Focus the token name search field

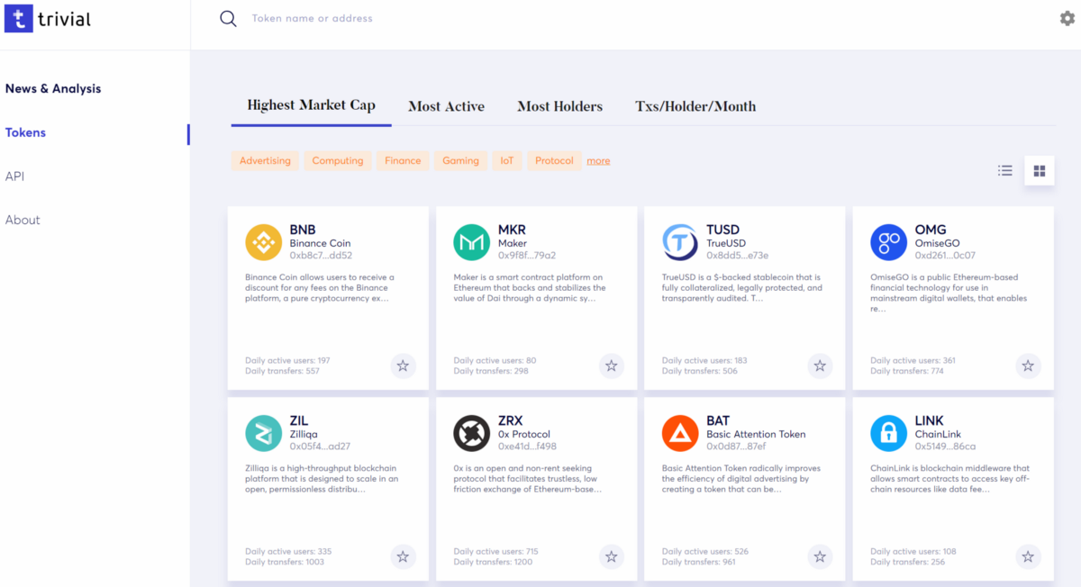(312, 18)
